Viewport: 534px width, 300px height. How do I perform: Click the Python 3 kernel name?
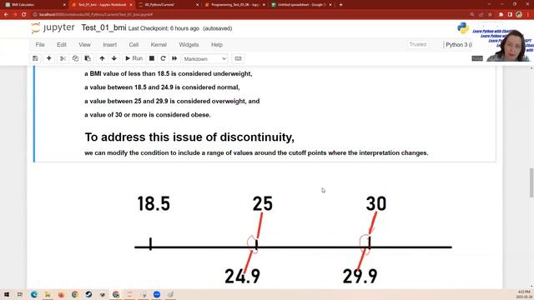tap(459, 44)
